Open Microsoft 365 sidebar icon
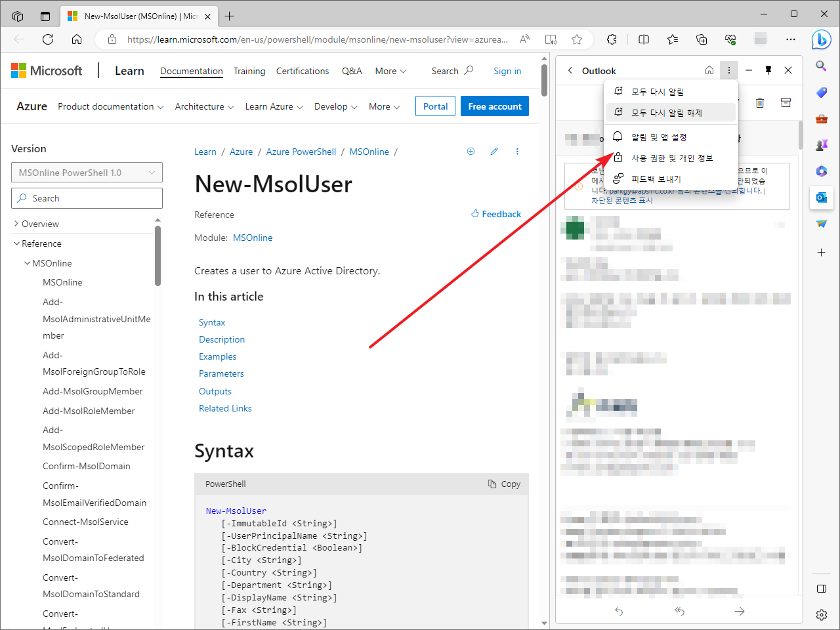The height and width of the screenshot is (630, 840). (821, 171)
